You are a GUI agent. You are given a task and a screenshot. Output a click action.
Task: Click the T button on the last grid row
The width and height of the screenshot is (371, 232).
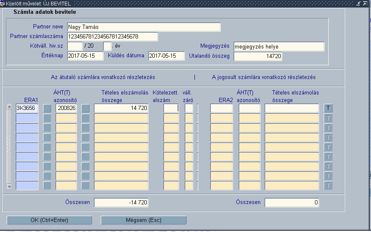[x=328, y=186]
